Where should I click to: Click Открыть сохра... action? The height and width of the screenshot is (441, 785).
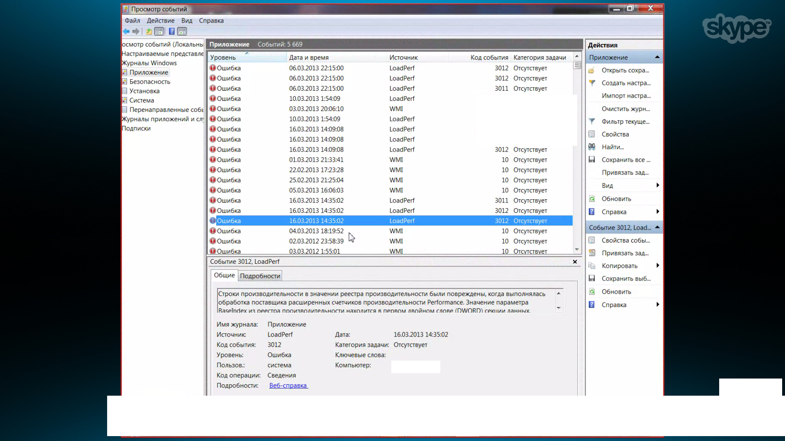point(625,70)
